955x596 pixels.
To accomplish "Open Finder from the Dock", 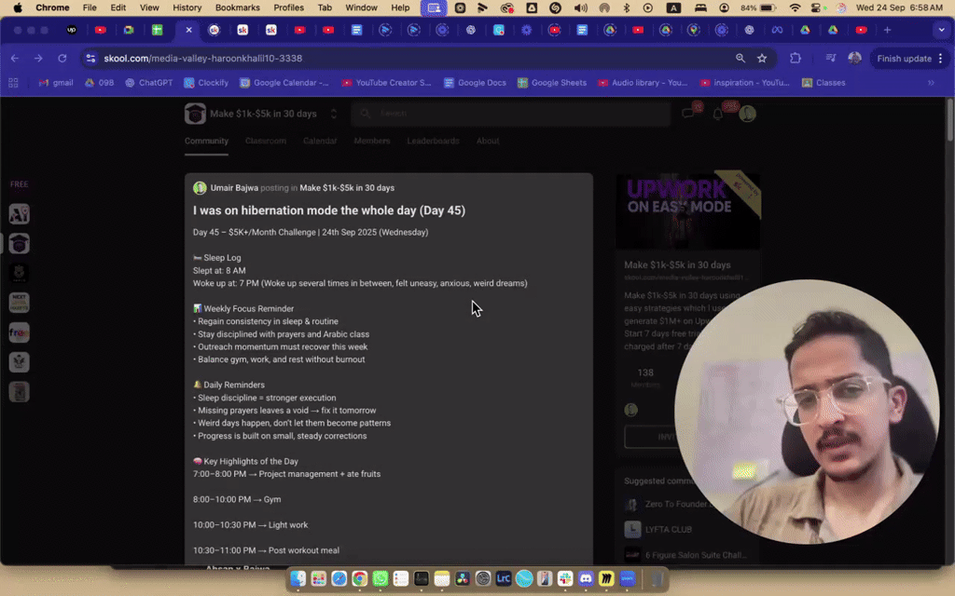I will point(298,579).
